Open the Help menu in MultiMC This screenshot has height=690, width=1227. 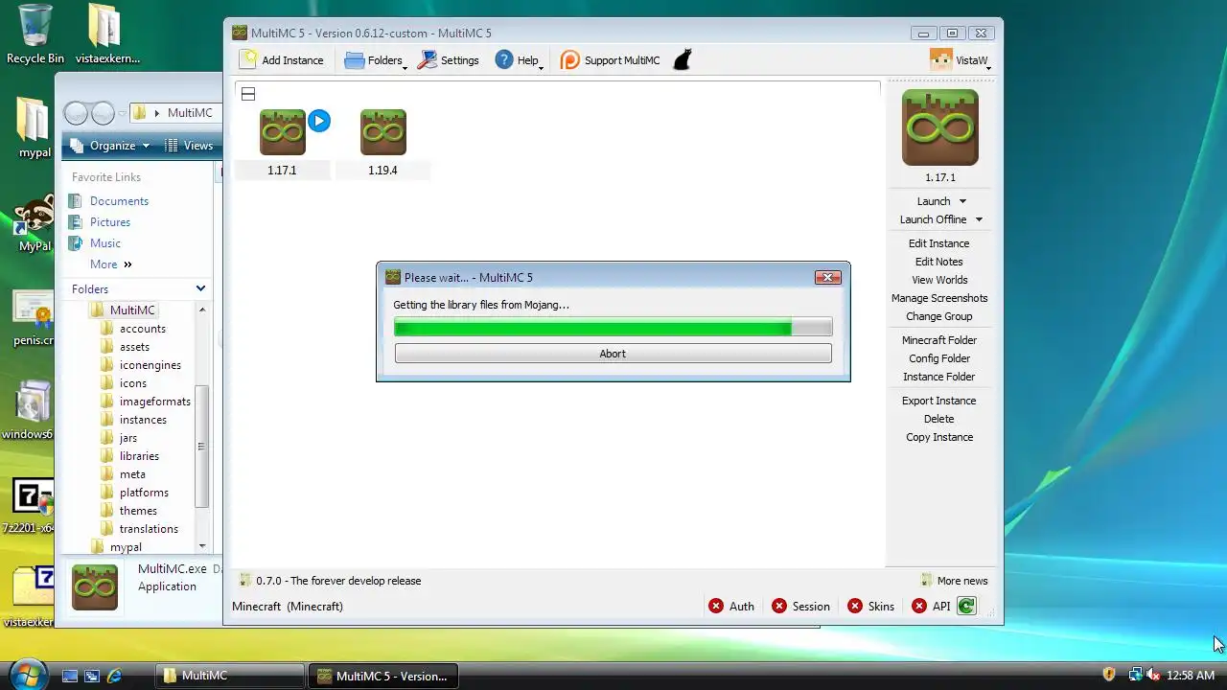click(x=519, y=60)
